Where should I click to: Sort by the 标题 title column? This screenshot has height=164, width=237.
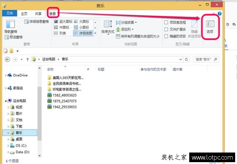[101, 69]
